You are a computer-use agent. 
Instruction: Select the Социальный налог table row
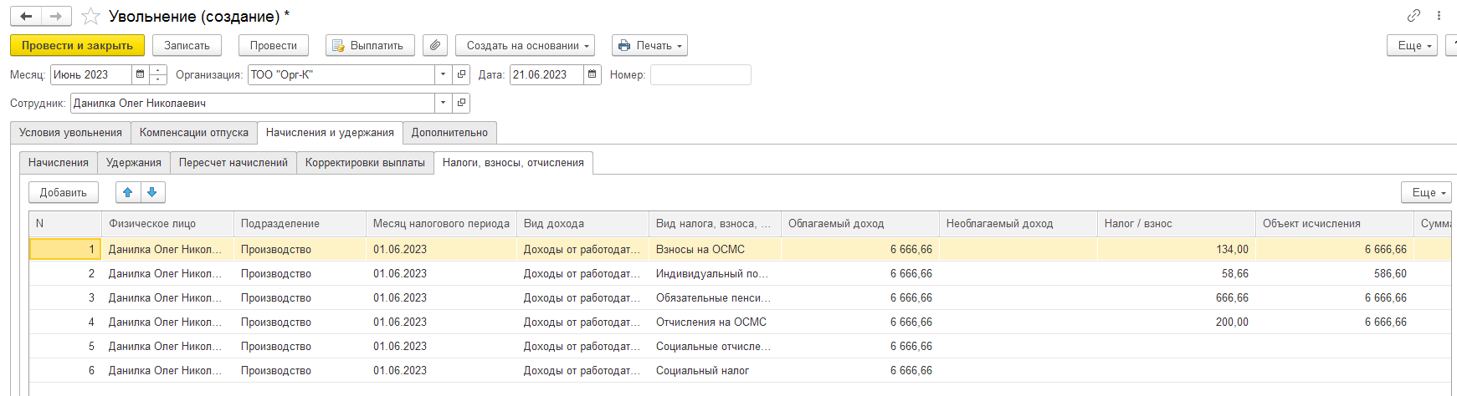point(701,370)
